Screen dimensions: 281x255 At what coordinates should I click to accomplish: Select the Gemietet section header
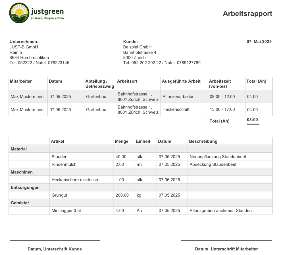point(19,203)
